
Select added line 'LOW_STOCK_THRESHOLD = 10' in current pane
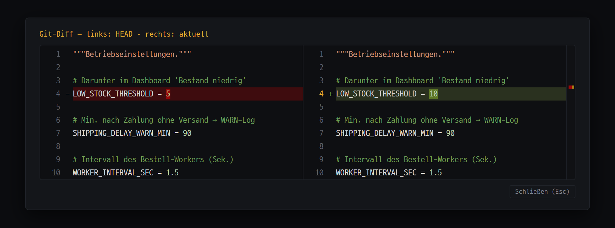451,94
